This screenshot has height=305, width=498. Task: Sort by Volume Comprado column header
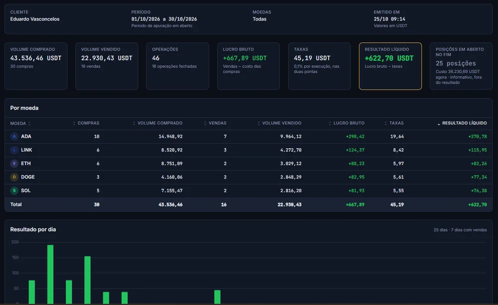coord(157,123)
